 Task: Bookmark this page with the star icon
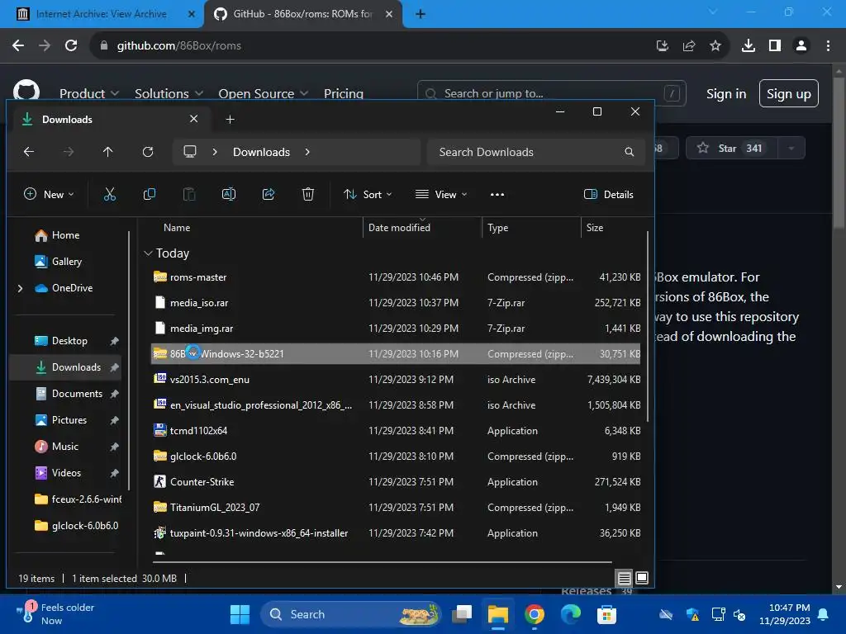[x=715, y=46]
